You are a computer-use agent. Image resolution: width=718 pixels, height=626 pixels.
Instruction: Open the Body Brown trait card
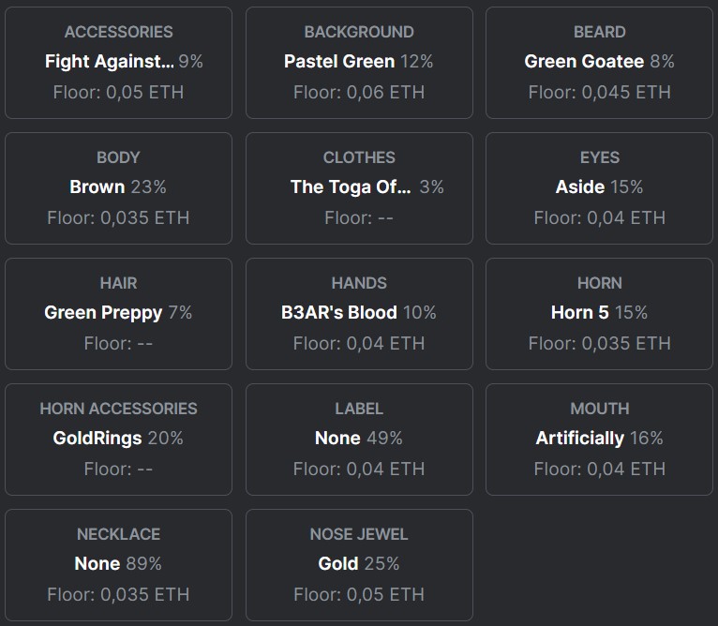pyautogui.click(x=119, y=188)
